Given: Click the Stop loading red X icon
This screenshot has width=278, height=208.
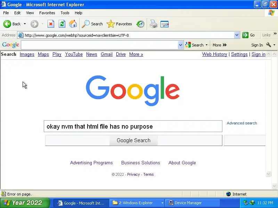Looking at the screenshot, I should click(51, 24).
